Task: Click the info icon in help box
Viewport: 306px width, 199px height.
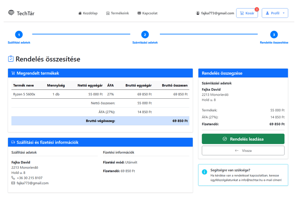Action: (x=204, y=172)
